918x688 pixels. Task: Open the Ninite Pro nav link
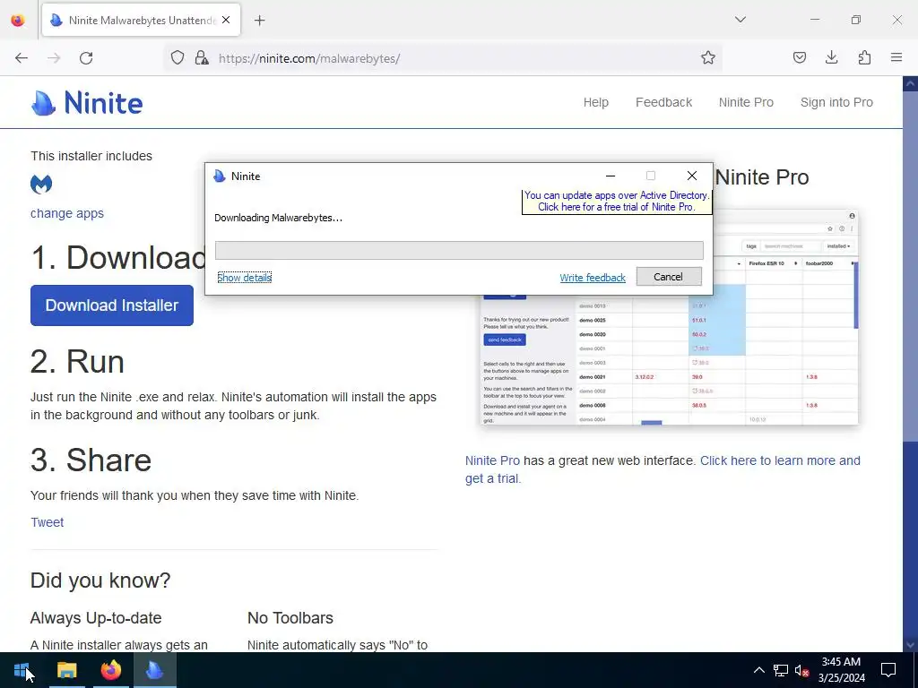(x=746, y=102)
